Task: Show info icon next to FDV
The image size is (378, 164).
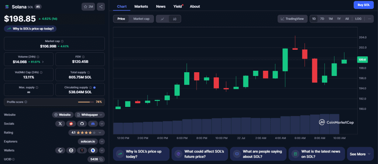Action: point(83,57)
